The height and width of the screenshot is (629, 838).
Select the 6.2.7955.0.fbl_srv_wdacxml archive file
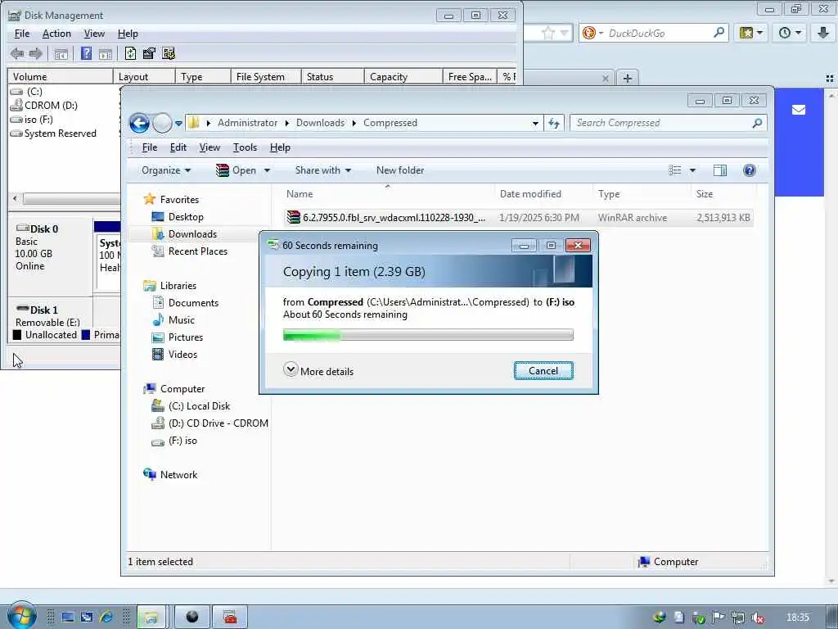tap(518, 218)
